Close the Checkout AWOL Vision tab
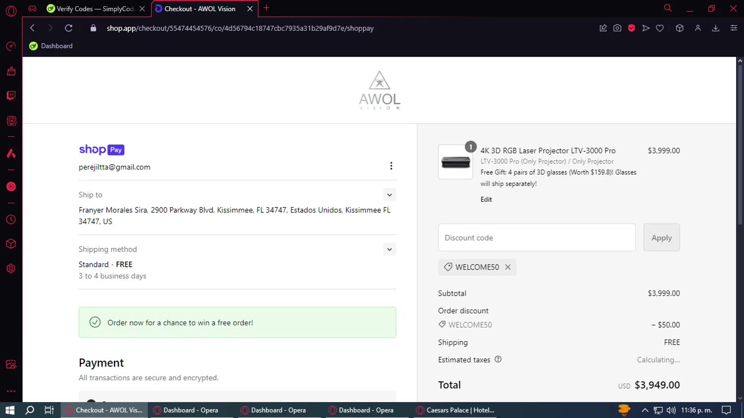 pyautogui.click(x=250, y=8)
